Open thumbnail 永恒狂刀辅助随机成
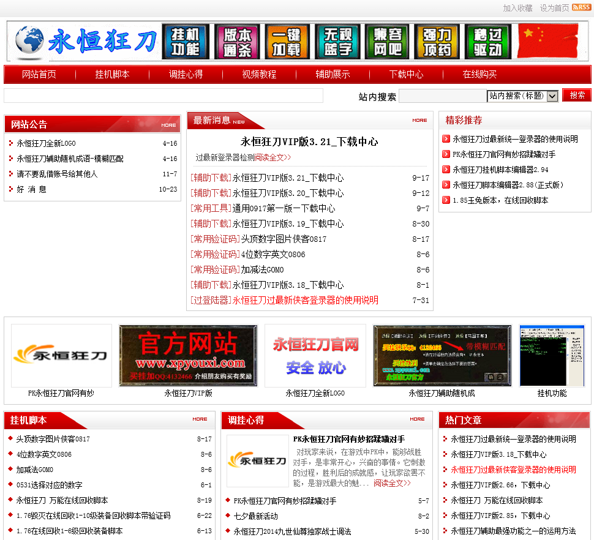594x540 pixels. (442, 356)
